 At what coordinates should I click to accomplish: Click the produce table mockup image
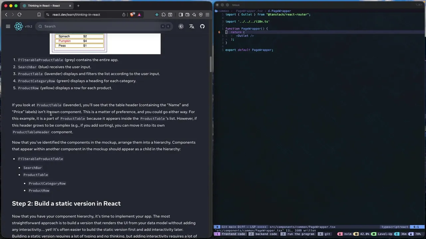click(x=105, y=43)
